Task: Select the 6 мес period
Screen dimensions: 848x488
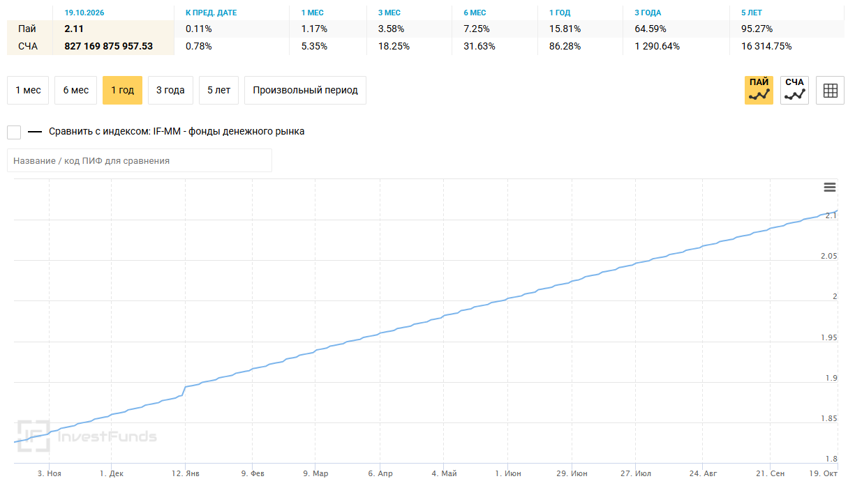Action: coord(75,91)
